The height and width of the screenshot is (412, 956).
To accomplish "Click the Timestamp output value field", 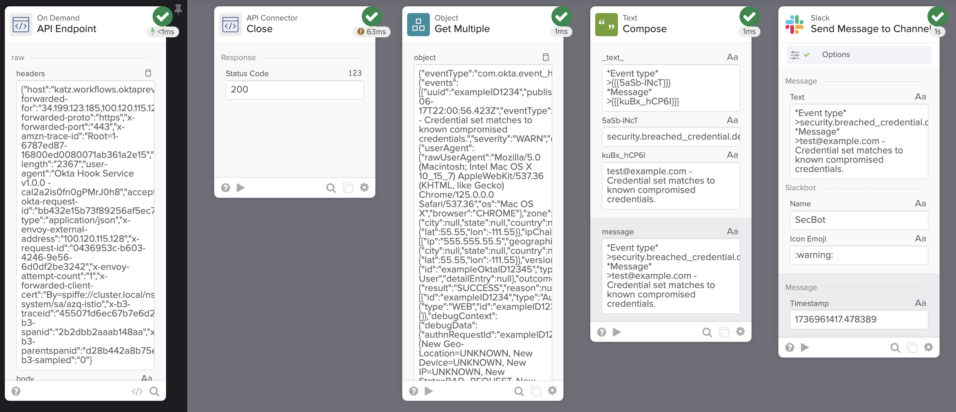I will (858, 319).
